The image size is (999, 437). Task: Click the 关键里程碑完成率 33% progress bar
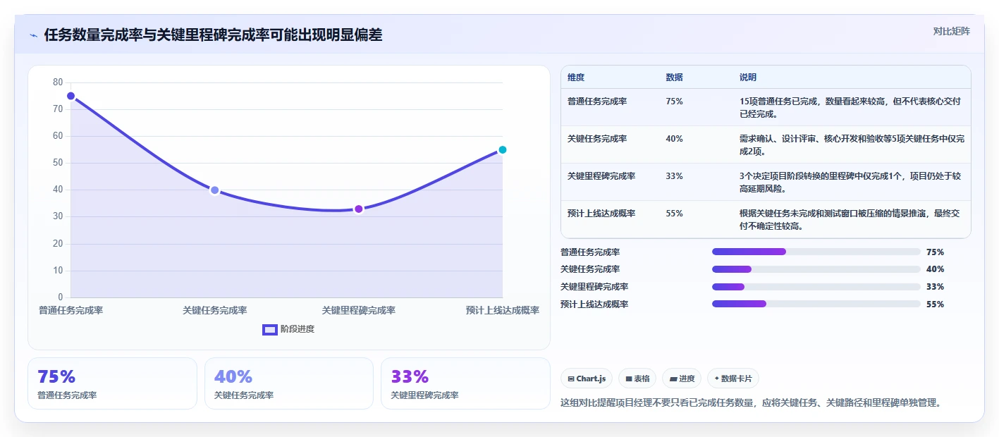[x=816, y=287]
